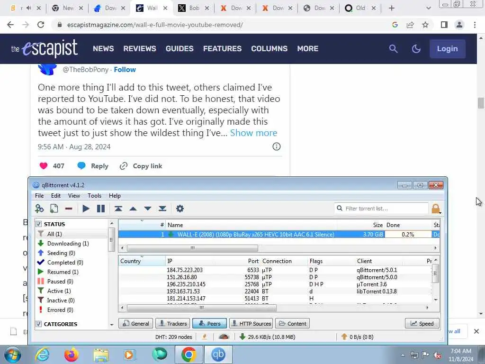Click the lock qBittorrent icon

point(436,209)
